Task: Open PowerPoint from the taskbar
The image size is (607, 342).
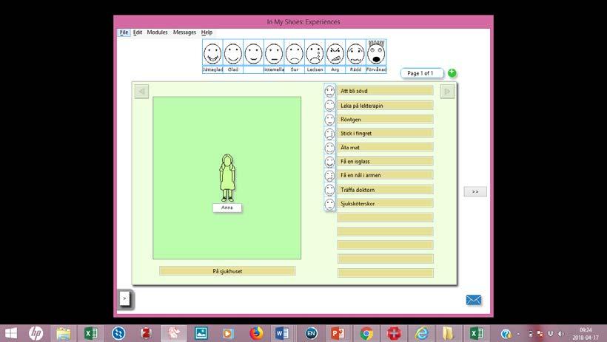Action: click(338, 333)
